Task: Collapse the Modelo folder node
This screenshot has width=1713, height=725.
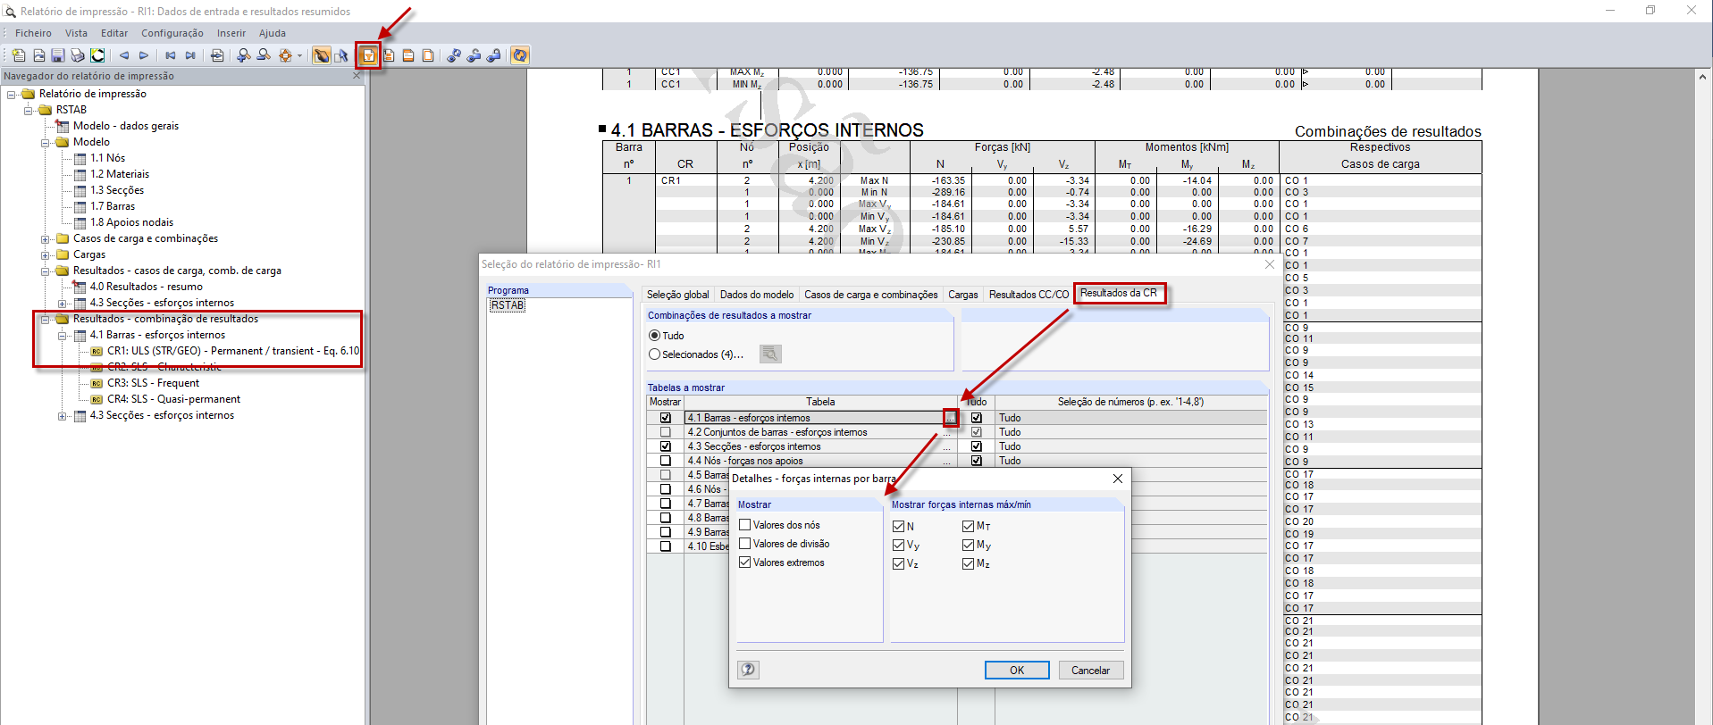Action: [46, 142]
